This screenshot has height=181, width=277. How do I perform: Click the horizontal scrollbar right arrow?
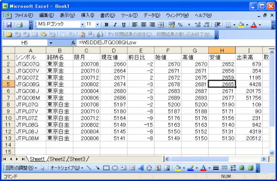tap(264, 159)
